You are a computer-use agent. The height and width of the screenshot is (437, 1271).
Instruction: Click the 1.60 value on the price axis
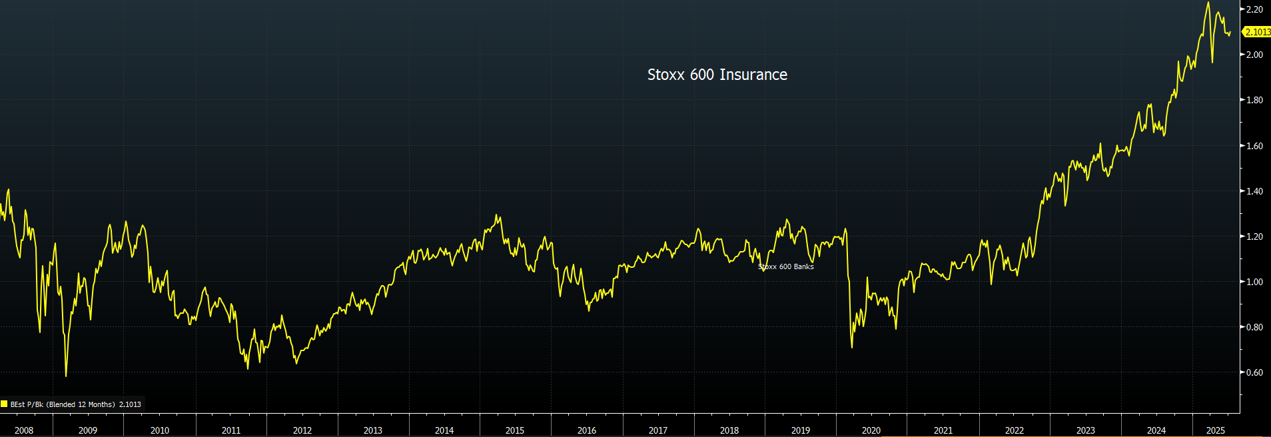point(1254,146)
